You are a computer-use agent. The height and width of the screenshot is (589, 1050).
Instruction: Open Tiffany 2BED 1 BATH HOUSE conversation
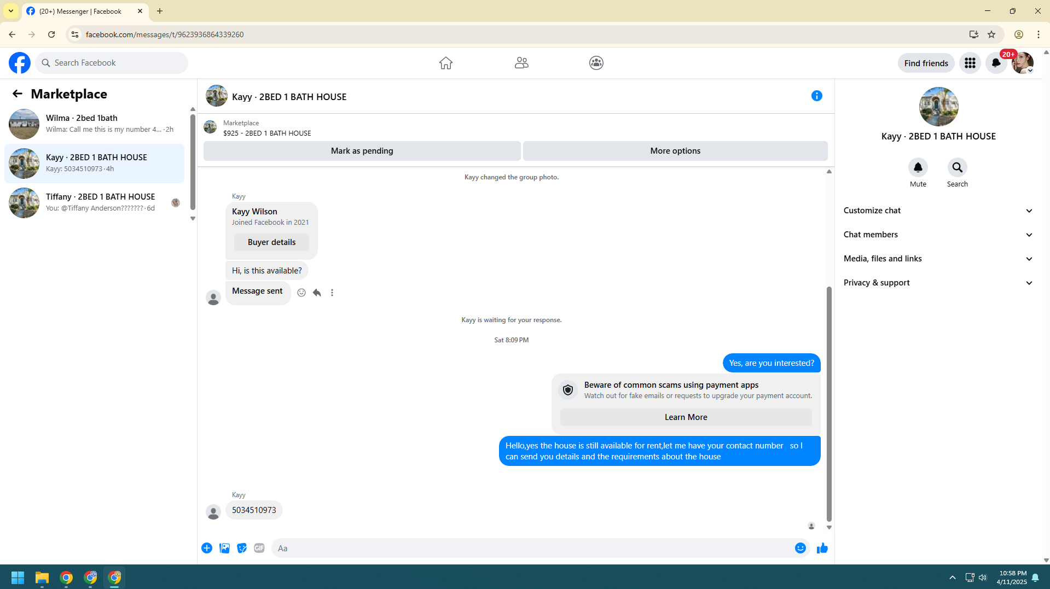tap(94, 203)
